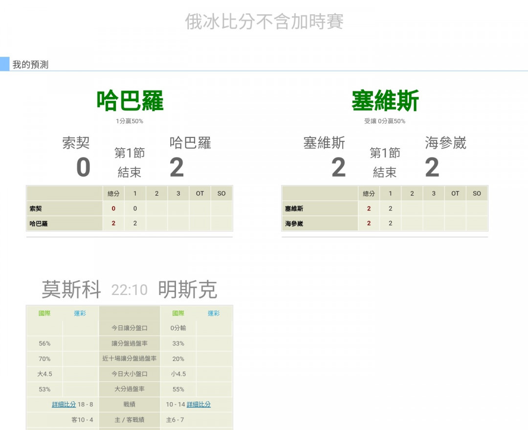Click the 55% over-rate value
This screenshot has width=528, height=430.
tap(178, 389)
